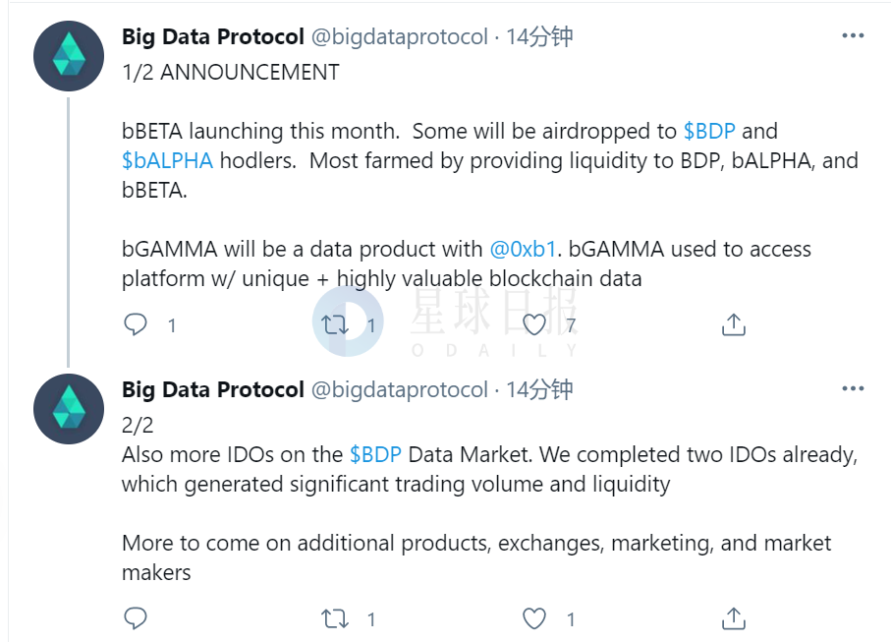Click @bigdataprotocol handle on second tweet
The width and height of the screenshot is (891, 642).
[399, 389]
